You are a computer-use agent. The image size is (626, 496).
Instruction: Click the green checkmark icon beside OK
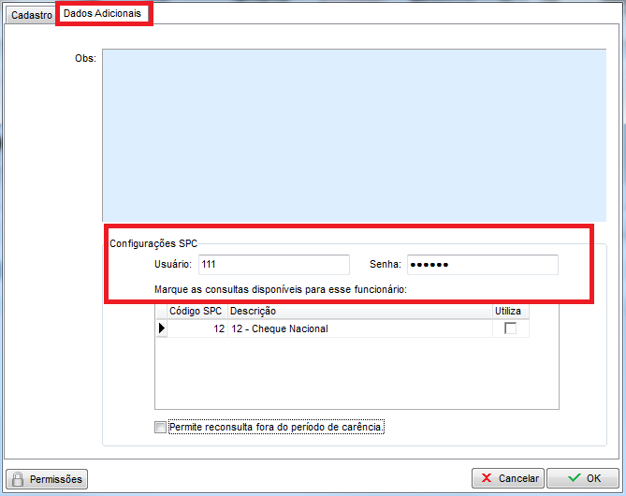pyautogui.click(x=574, y=479)
